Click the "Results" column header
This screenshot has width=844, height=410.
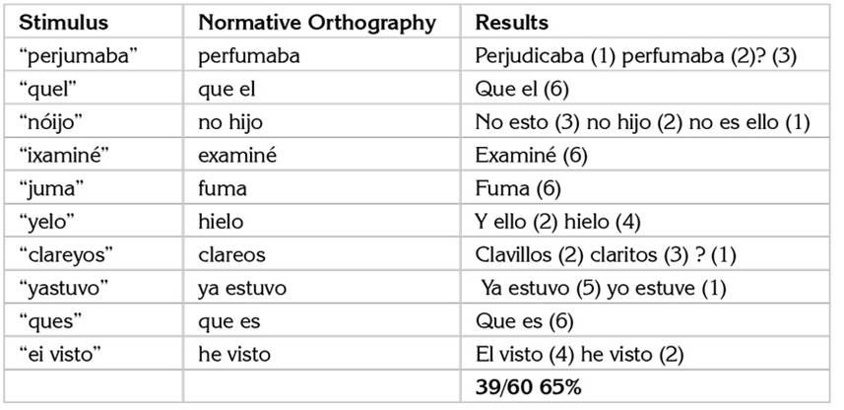(x=512, y=23)
